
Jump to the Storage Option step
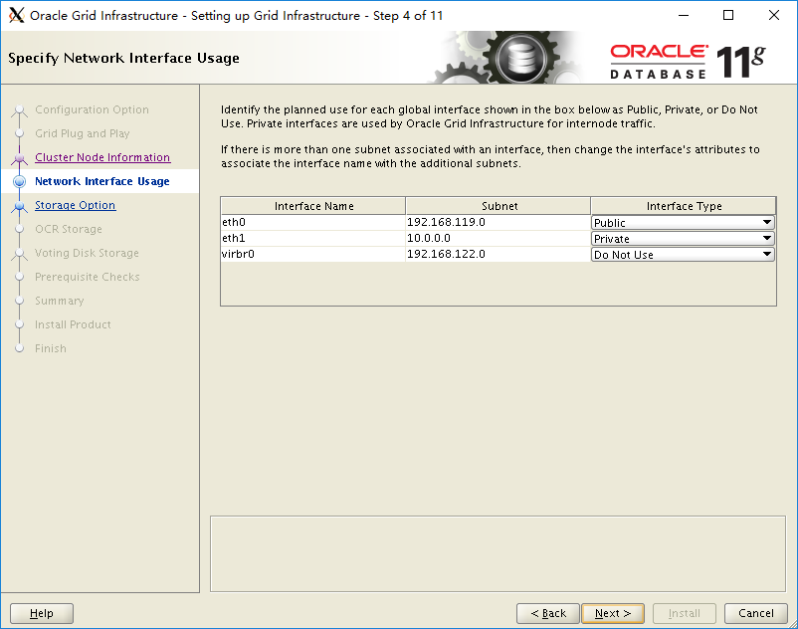[76, 205]
